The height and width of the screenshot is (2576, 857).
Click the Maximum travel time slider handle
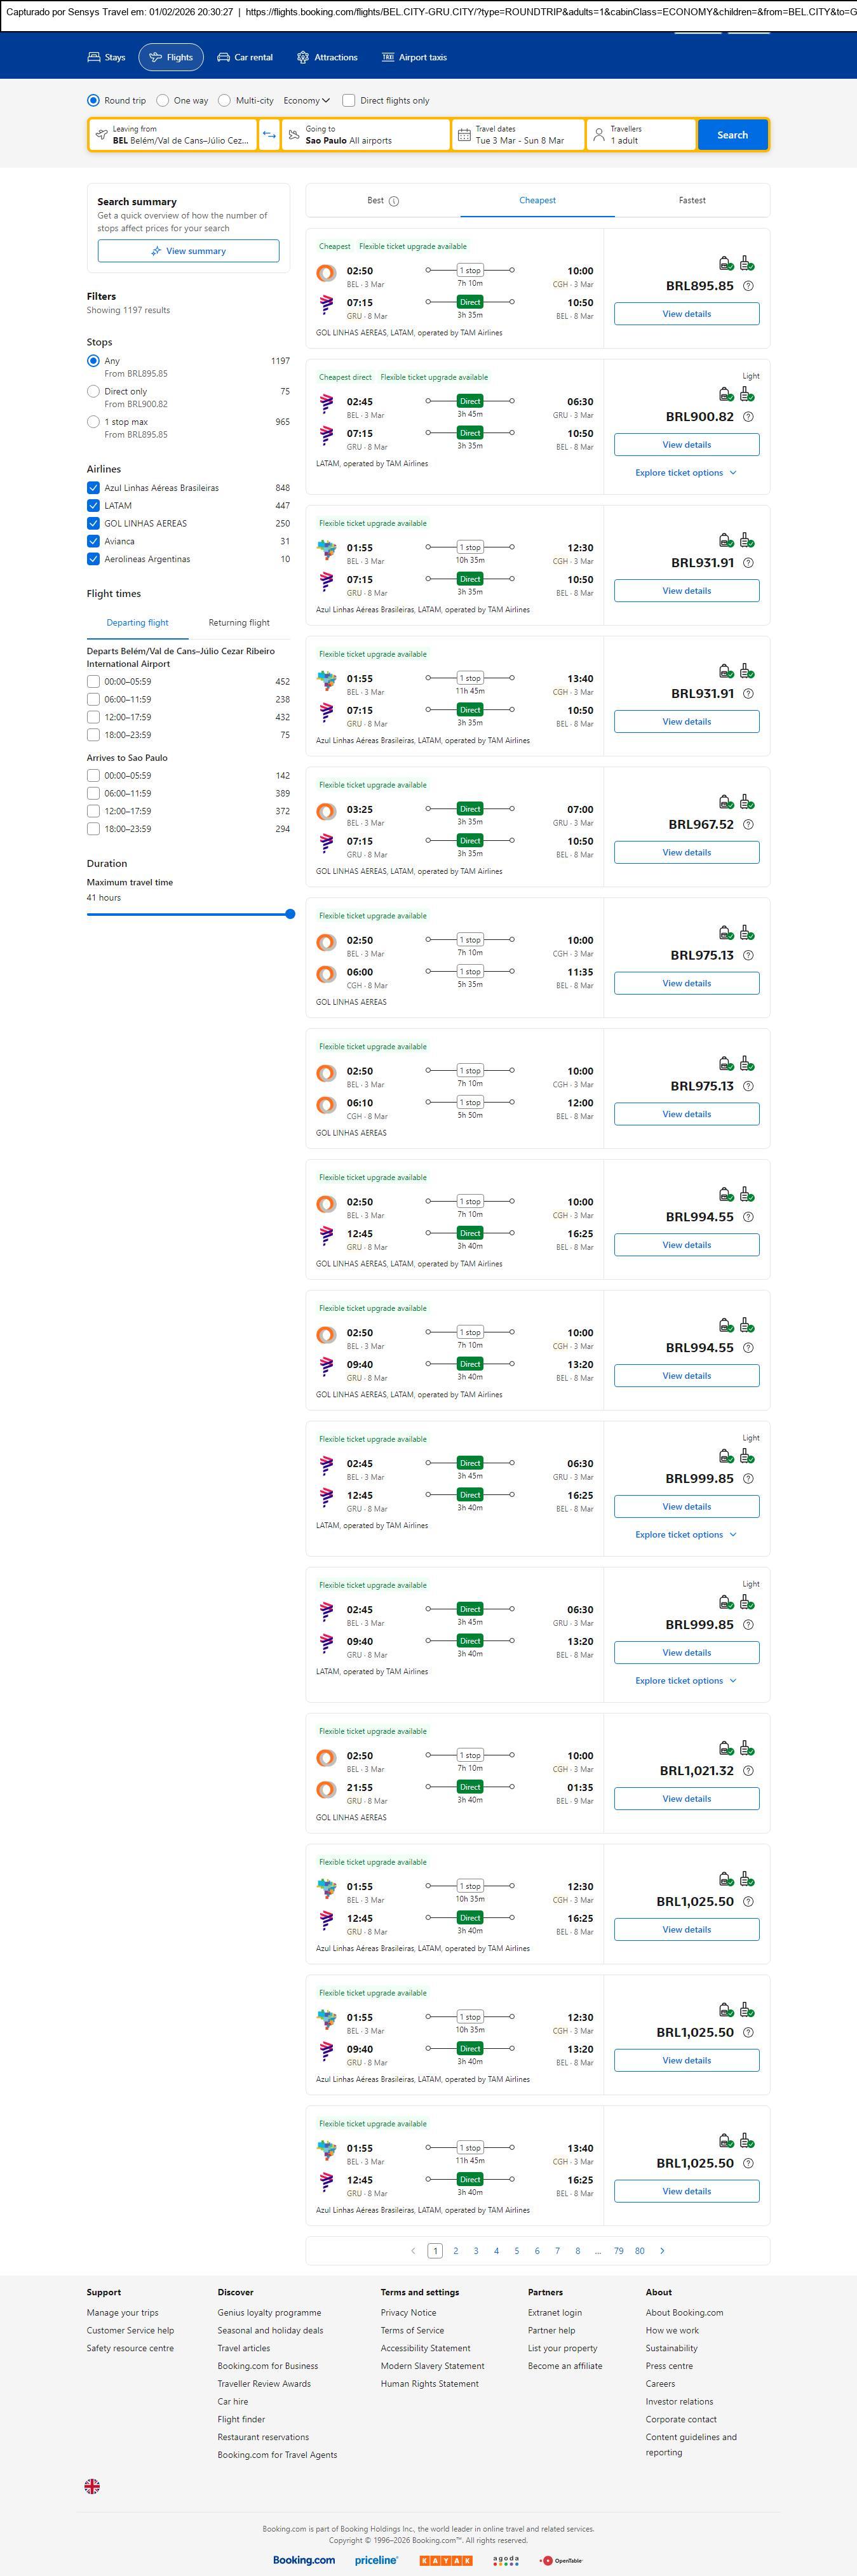(x=290, y=914)
